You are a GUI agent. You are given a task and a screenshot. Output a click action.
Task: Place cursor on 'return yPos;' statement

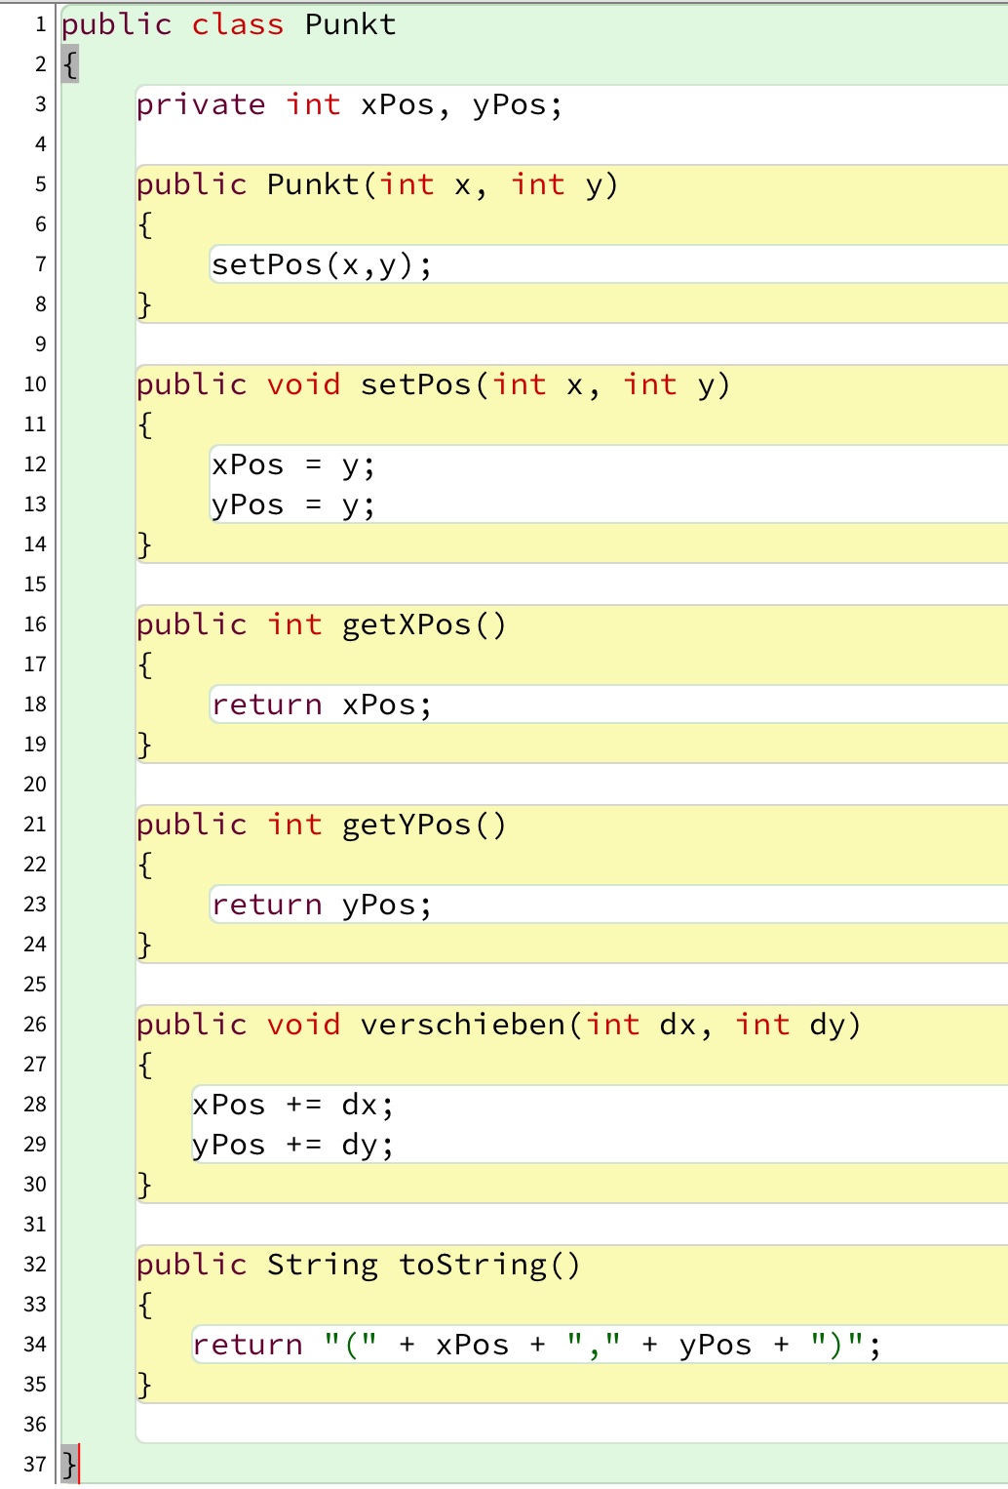[321, 905]
